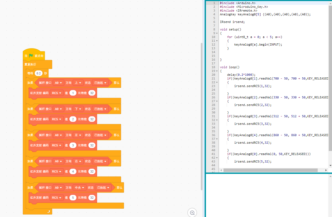The width and height of the screenshot is (332, 217).
Task: Click the value field showing 5 in the IR block
Action: tap(73, 198)
